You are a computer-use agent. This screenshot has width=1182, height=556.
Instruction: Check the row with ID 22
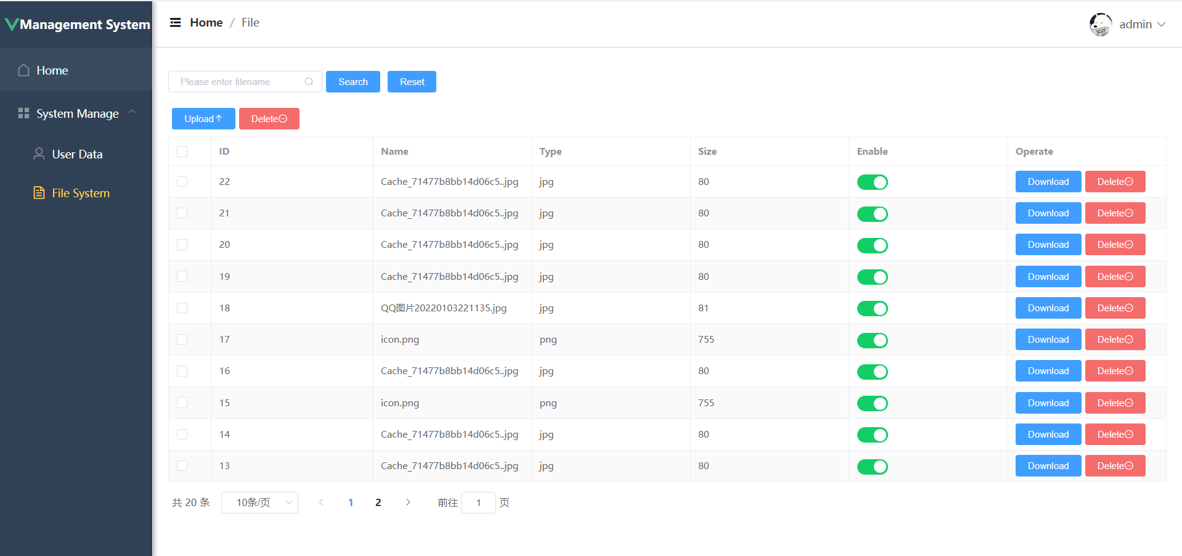182,182
